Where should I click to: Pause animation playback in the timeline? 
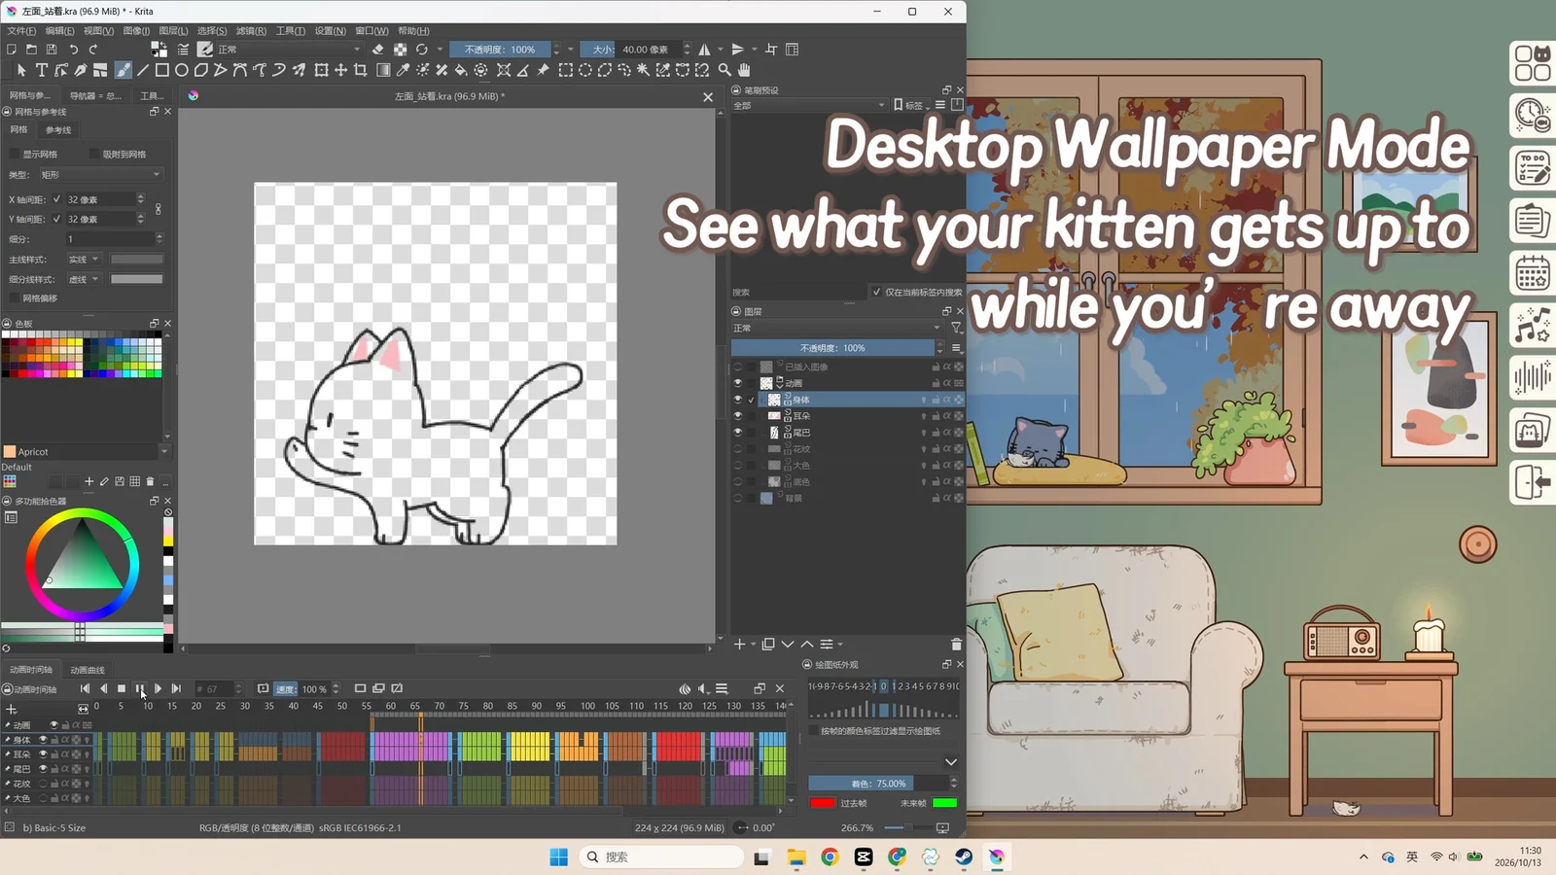coord(140,688)
